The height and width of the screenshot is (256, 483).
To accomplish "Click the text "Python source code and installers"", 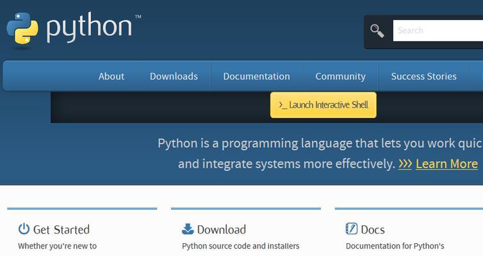I will coord(241,246).
